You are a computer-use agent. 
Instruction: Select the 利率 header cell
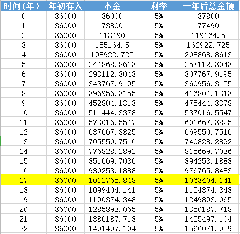coord(159,6)
